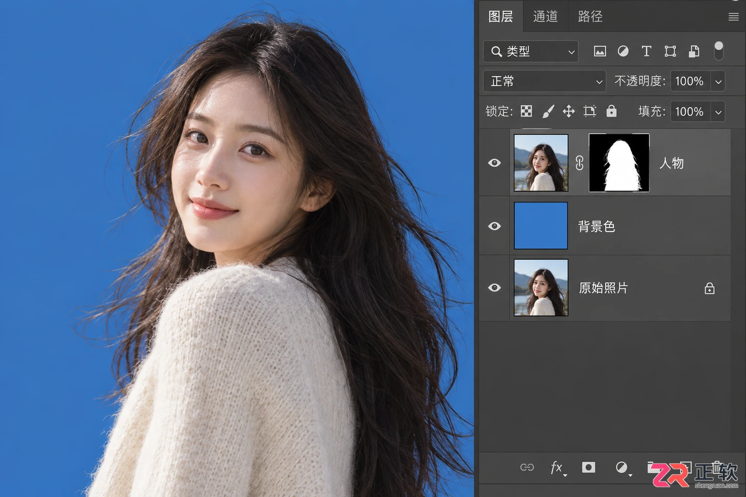Select the 人物 layer image thumbnail

point(541,163)
